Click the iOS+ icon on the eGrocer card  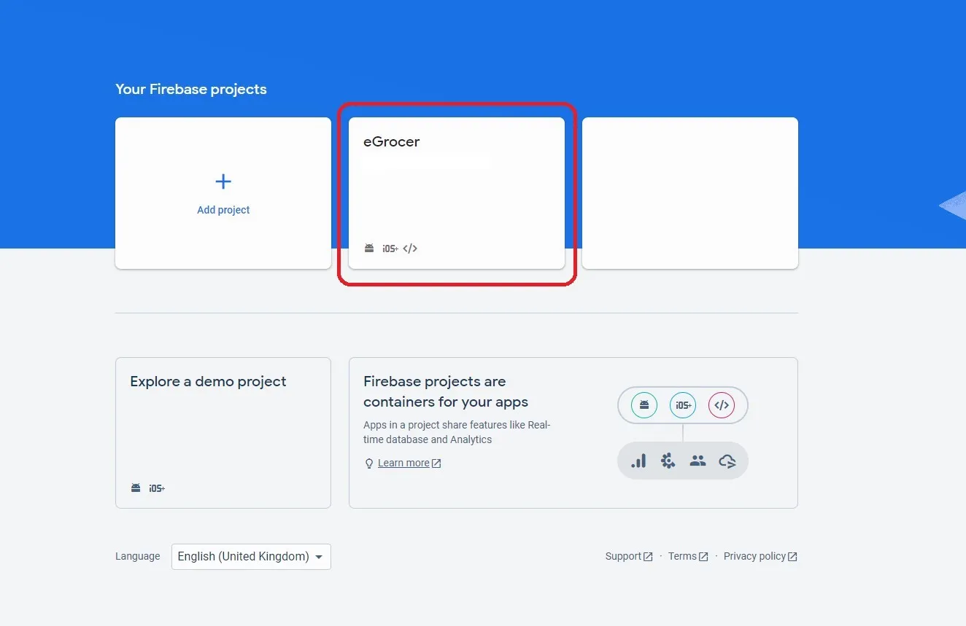(390, 249)
